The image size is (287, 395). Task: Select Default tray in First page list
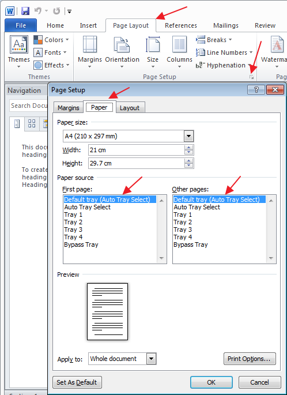(109, 200)
